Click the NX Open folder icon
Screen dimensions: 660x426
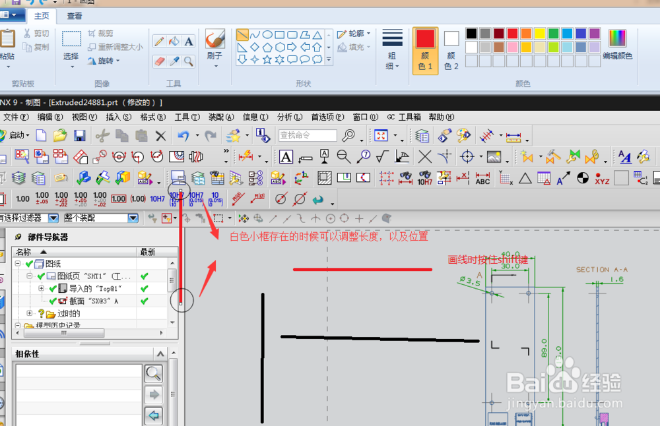coord(60,135)
